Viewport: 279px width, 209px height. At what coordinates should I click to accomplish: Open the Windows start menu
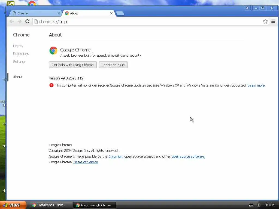coord(13,205)
